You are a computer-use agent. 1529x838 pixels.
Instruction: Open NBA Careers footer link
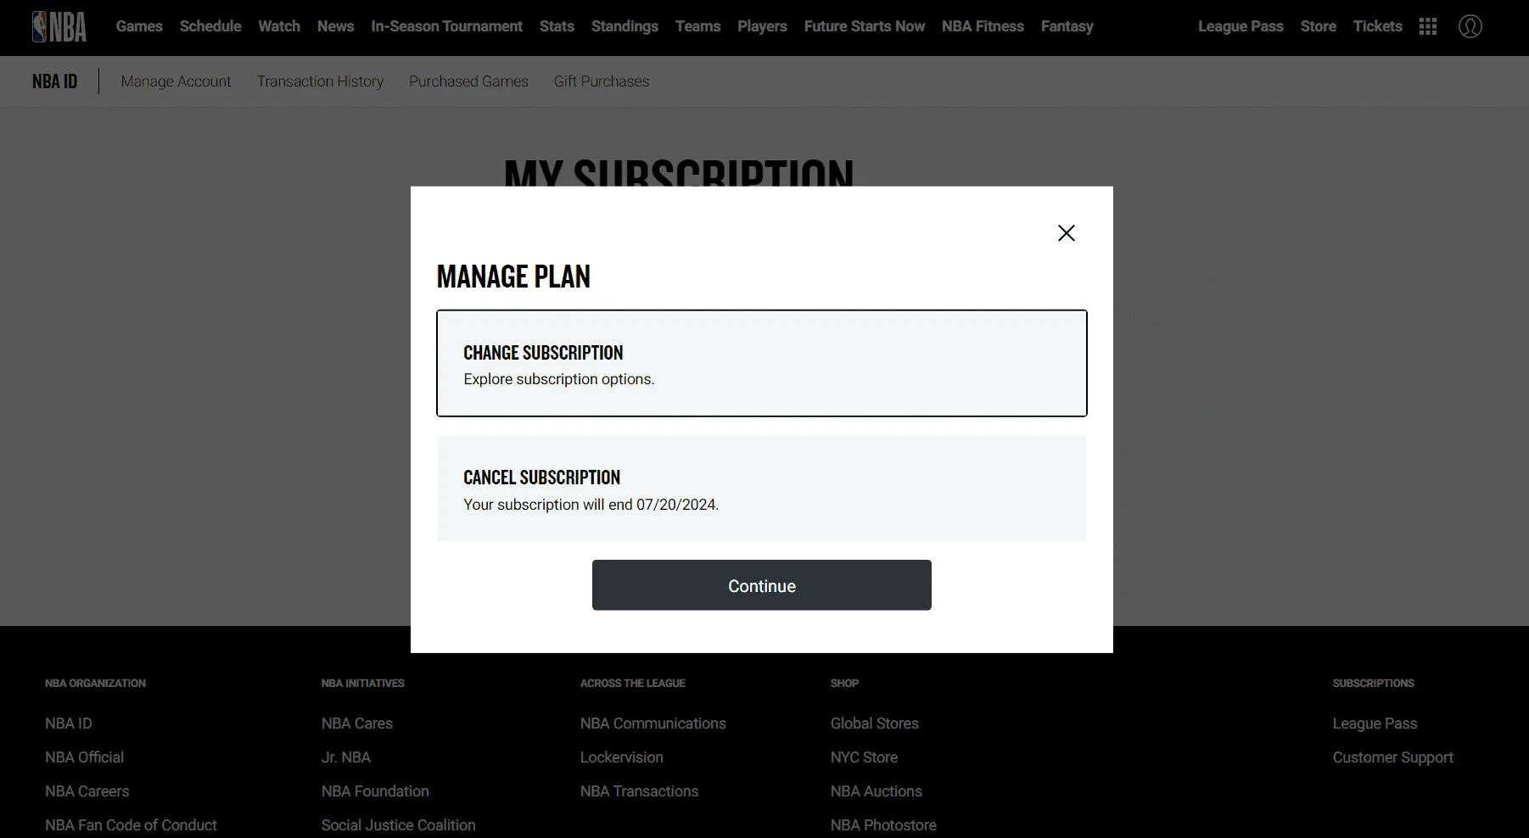(x=87, y=791)
